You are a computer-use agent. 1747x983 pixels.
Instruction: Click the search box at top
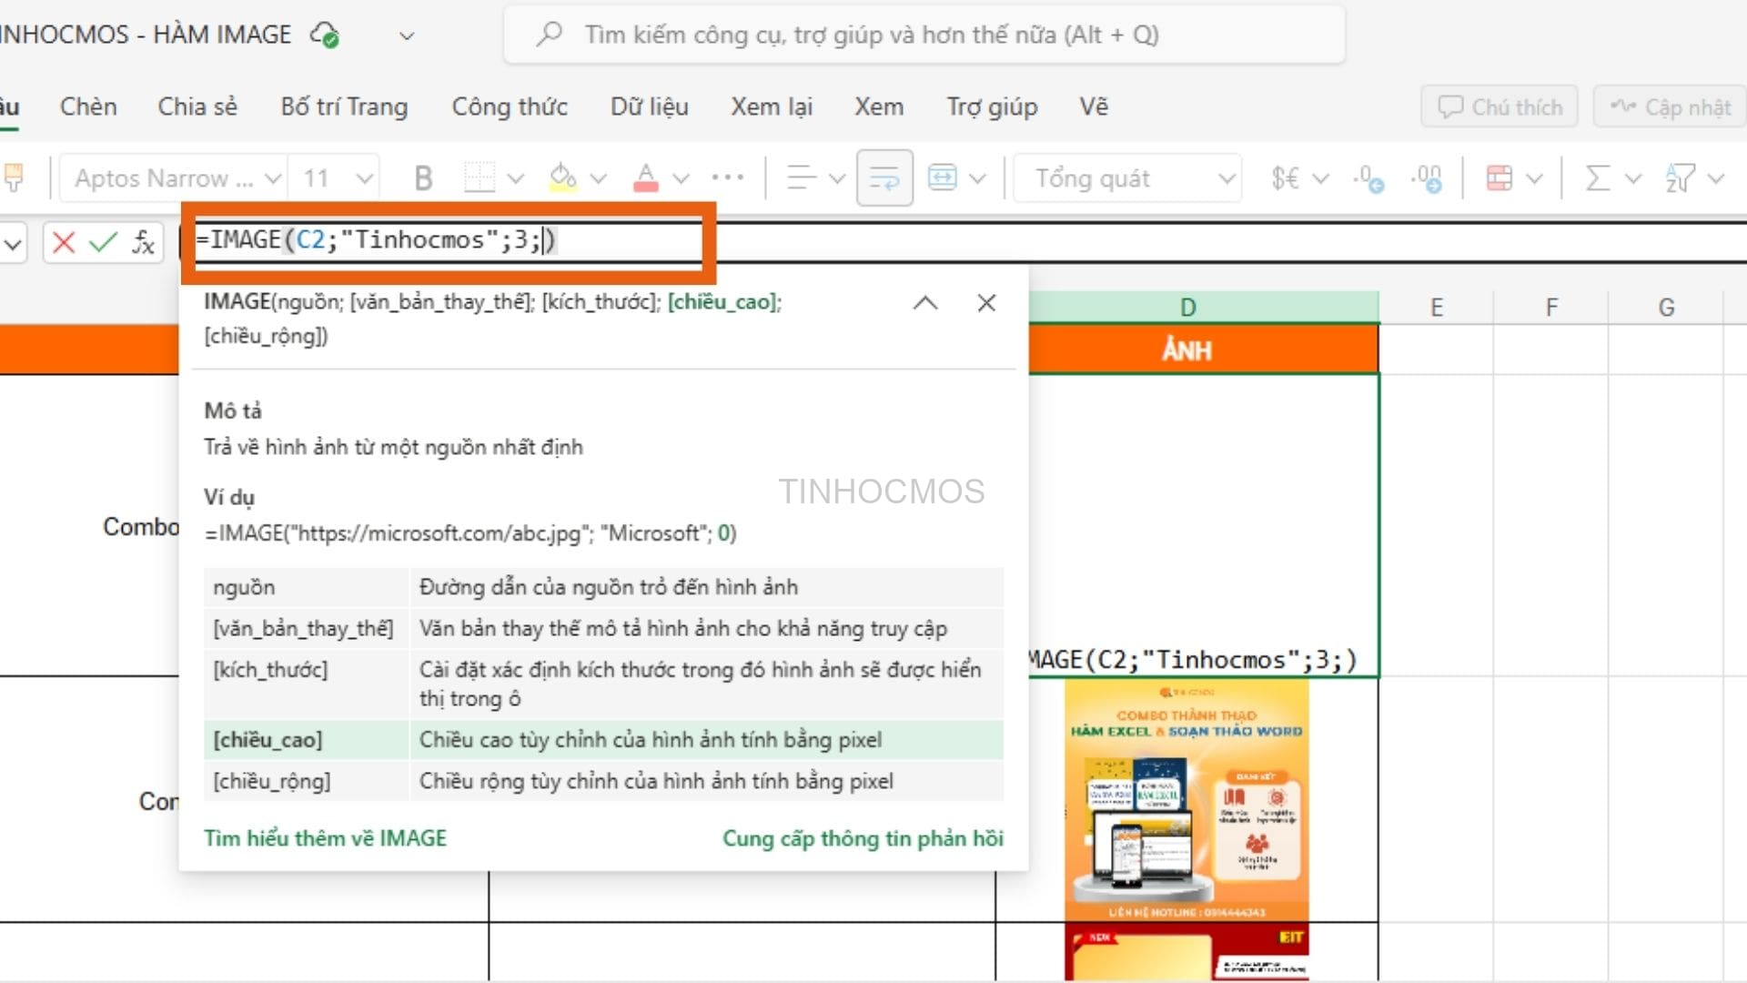click(x=924, y=35)
